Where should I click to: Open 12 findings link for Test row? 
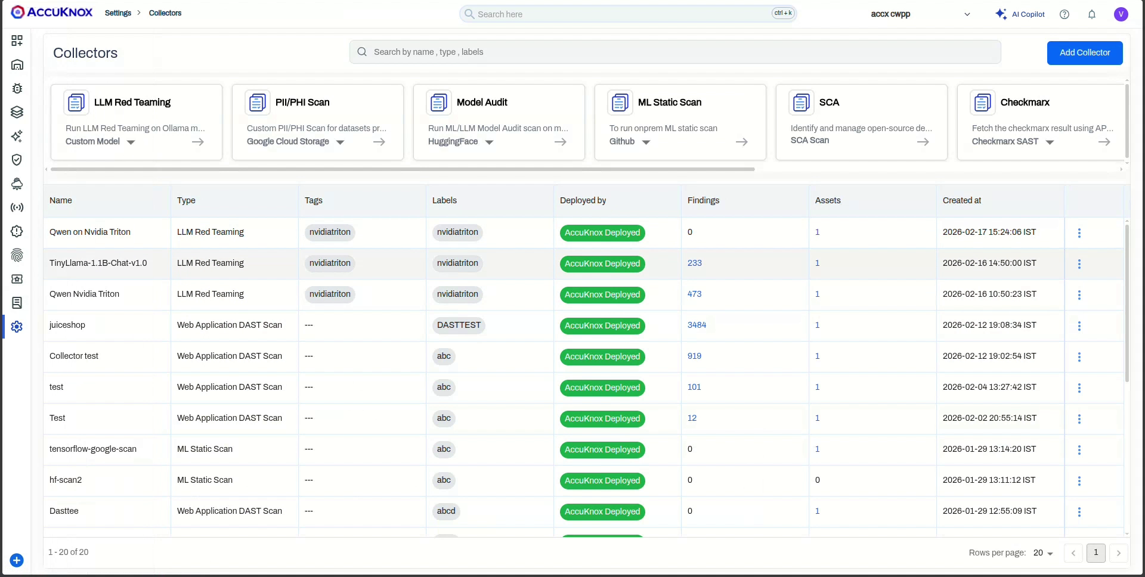692,418
